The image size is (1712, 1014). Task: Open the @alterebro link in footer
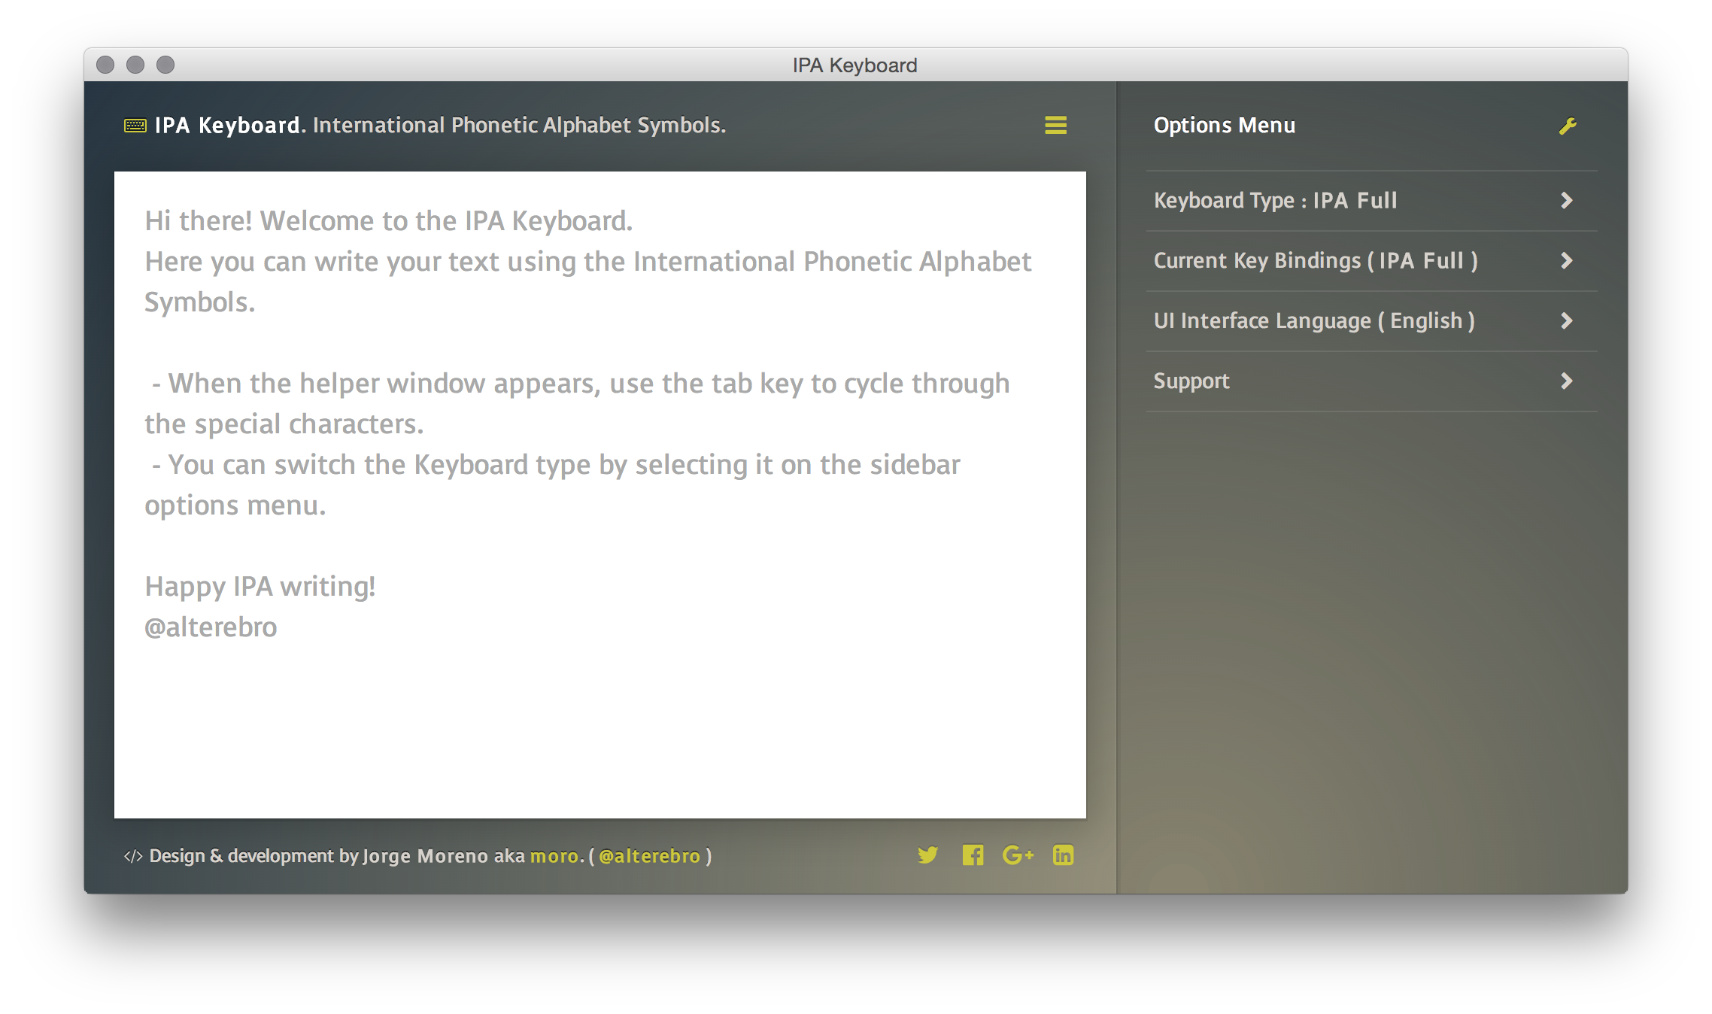[x=649, y=856]
